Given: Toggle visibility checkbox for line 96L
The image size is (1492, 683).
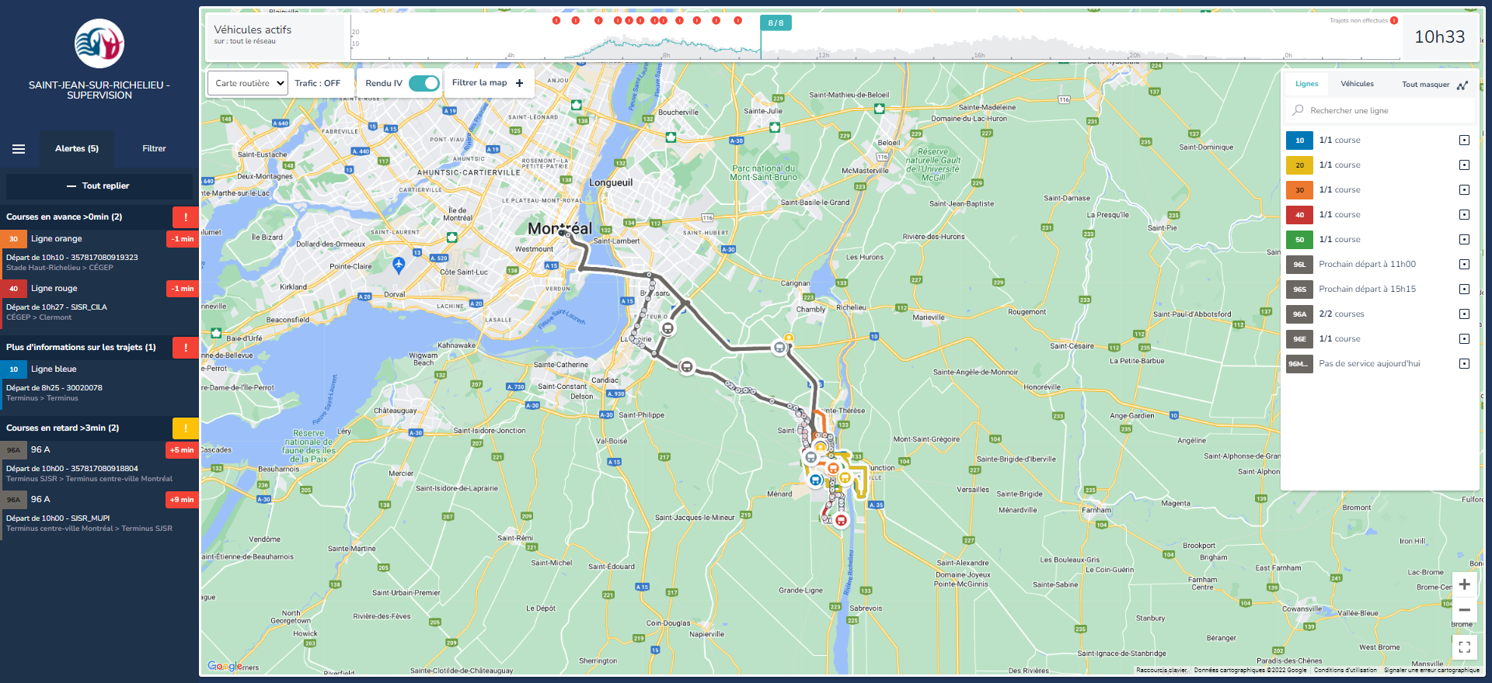Looking at the screenshot, I should pos(1464,265).
